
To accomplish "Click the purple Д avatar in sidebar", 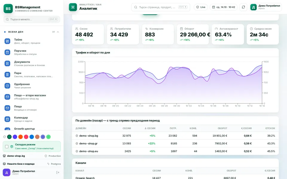I will (7, 172).
